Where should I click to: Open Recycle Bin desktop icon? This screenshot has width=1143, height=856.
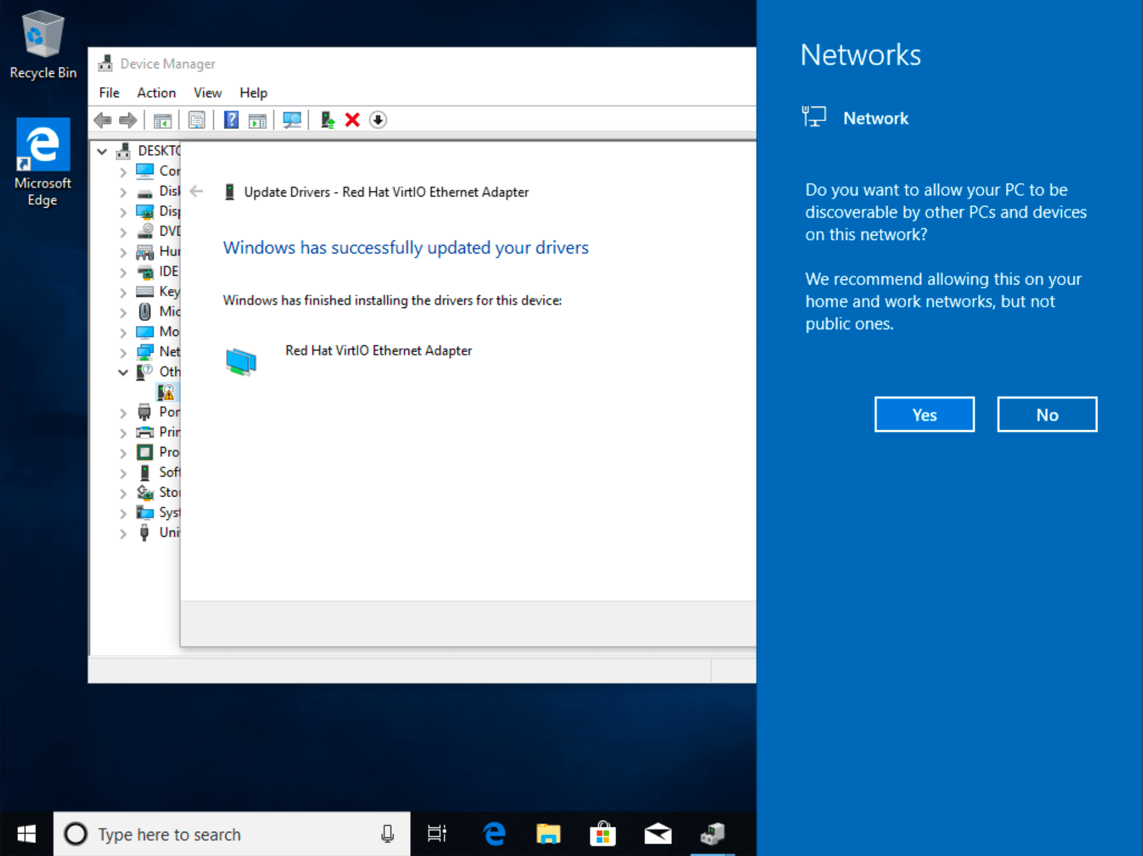tap(43, 45)
